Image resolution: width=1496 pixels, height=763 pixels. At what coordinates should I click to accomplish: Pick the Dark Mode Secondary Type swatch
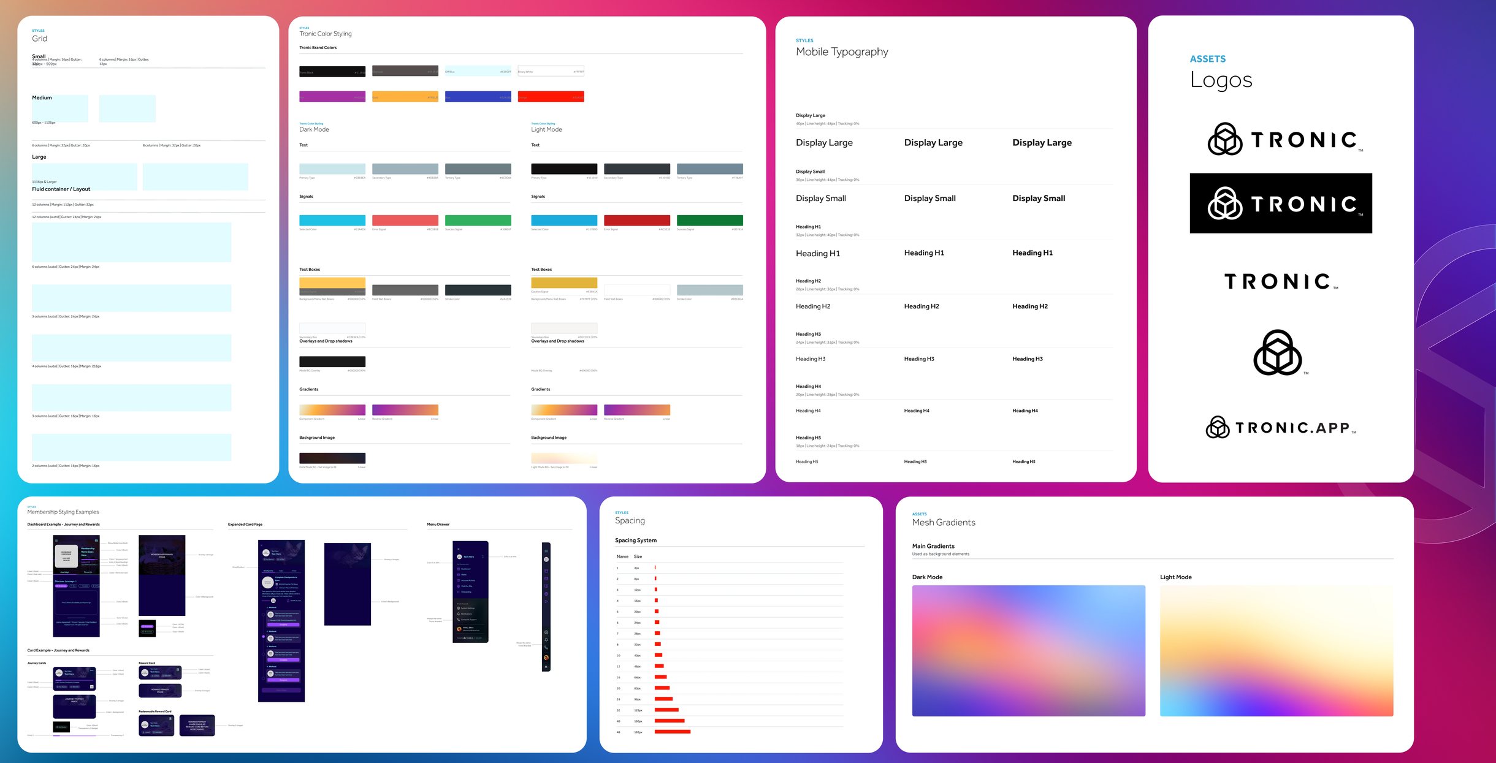pos(405,169)
